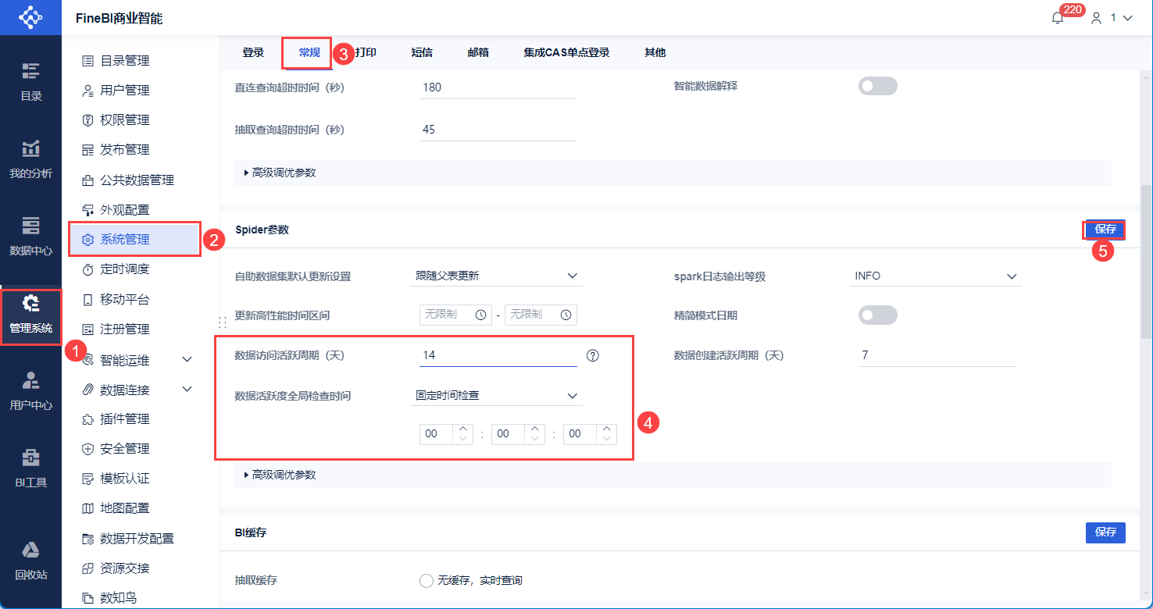Click the 移动平台 phone icon
The height and width of the screenshot is (609, 1153).
point(87,300)
